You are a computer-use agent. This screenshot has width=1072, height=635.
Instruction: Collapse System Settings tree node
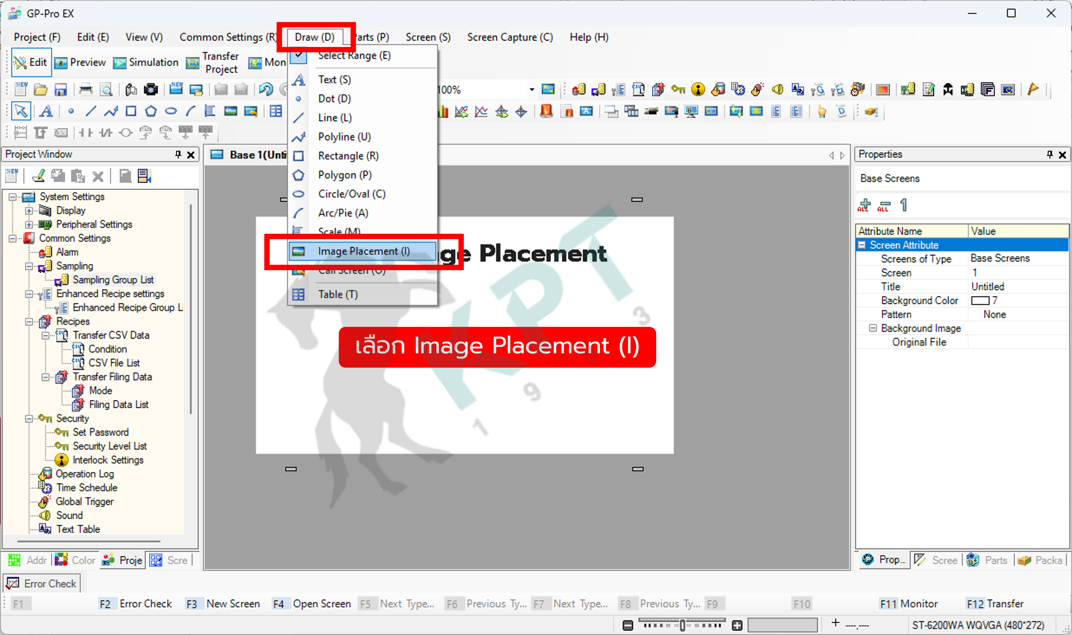pos(12,197)
